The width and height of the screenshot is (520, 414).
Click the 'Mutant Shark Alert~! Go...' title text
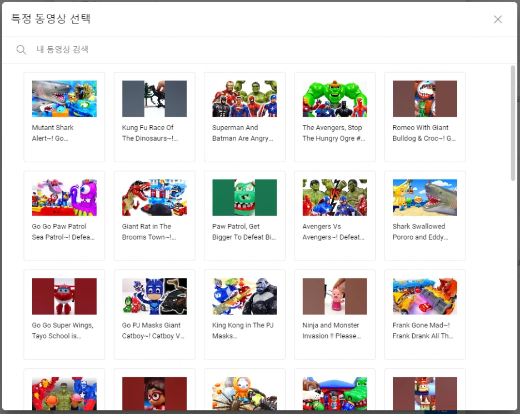point(53,133)
